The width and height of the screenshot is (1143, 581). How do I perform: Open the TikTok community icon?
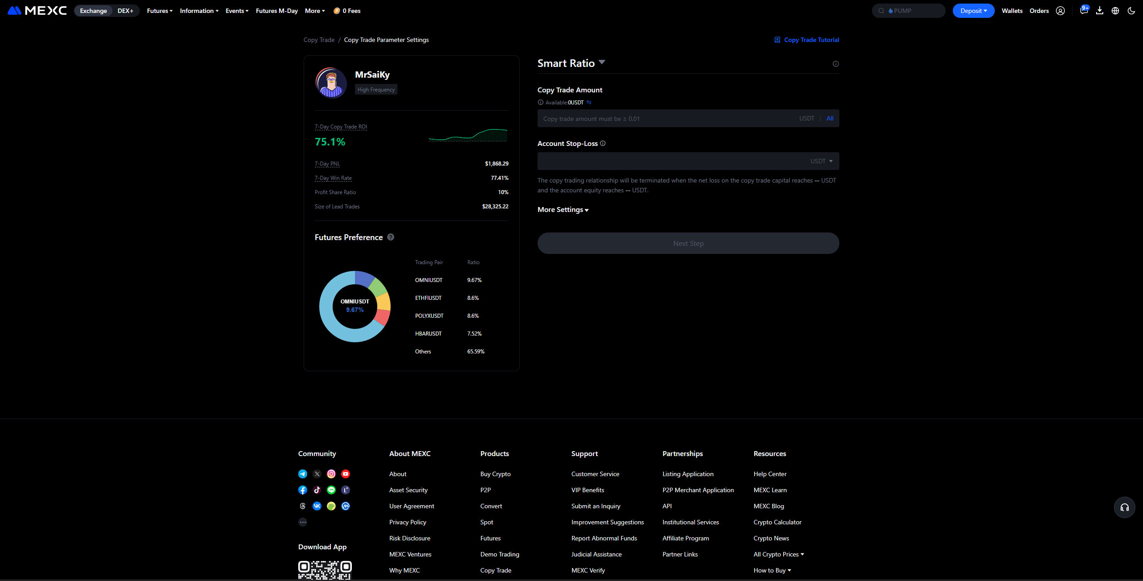tap(317, 490)
